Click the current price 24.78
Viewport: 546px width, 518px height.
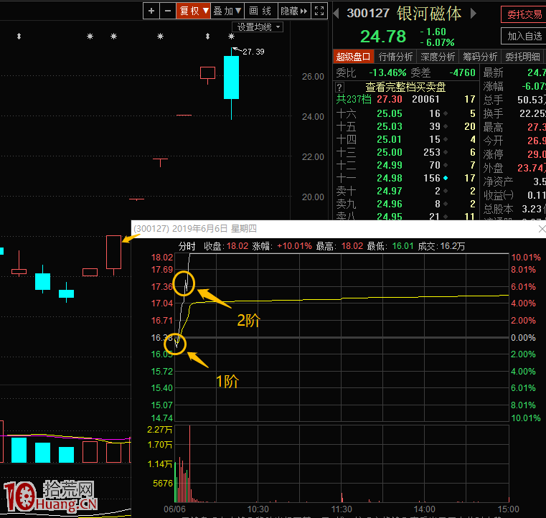[x=383, y=37]
